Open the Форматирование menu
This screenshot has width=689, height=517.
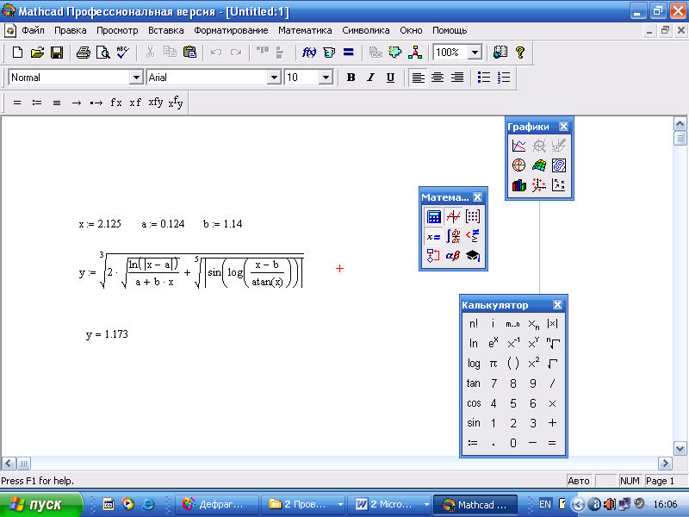(231, 30)
